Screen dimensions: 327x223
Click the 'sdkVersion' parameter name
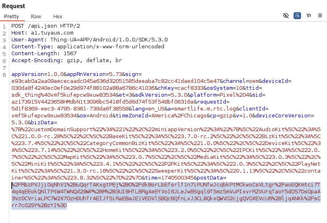coord(151,95)
